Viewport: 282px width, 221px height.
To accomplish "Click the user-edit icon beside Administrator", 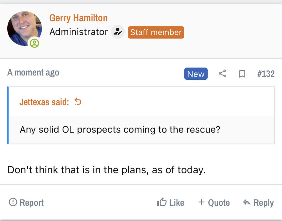I will tap(117, 32).
